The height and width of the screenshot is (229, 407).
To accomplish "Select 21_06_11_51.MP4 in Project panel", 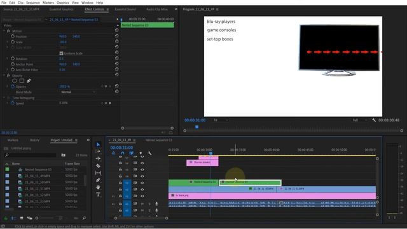I will point(38,188).
